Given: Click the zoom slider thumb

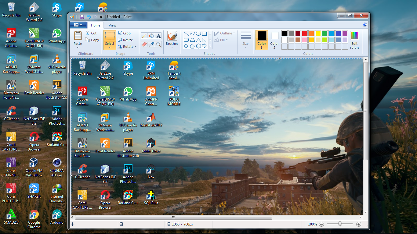Looking at the screenshot, I should 340,224.
